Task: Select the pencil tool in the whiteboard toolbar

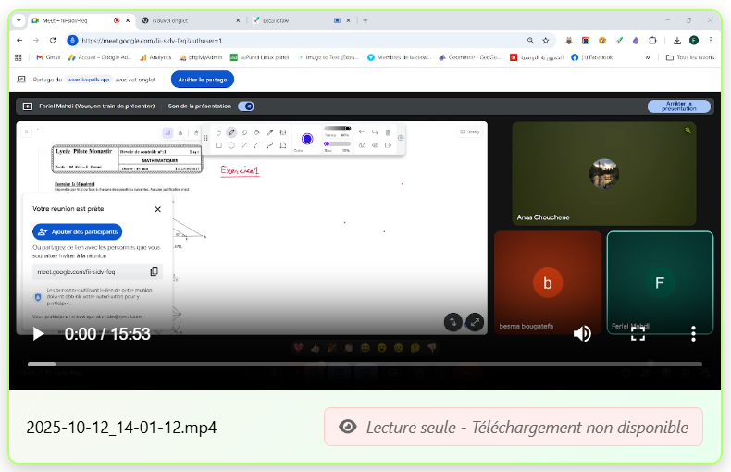Action: tap(231, 132)
